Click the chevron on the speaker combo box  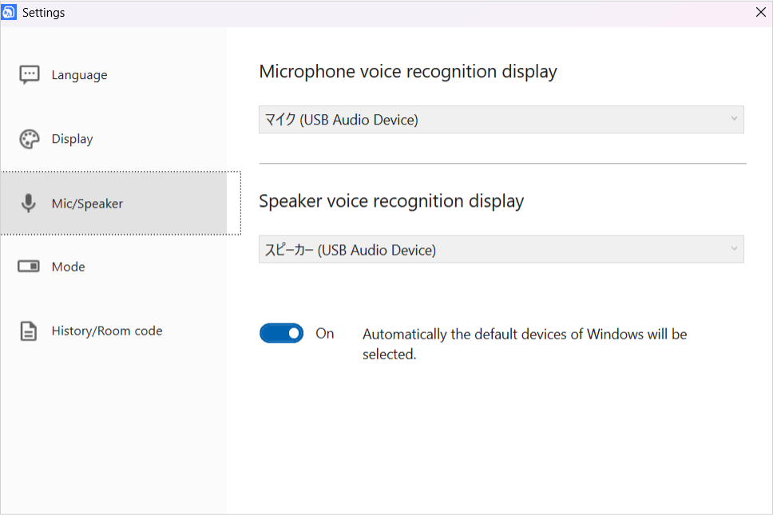click(734, 249)
